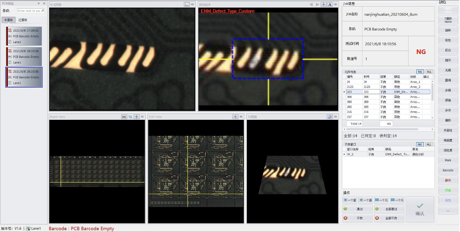The image size is (460, 232).
Task: Choose the 极性 defect type
Action: point(448,40)
